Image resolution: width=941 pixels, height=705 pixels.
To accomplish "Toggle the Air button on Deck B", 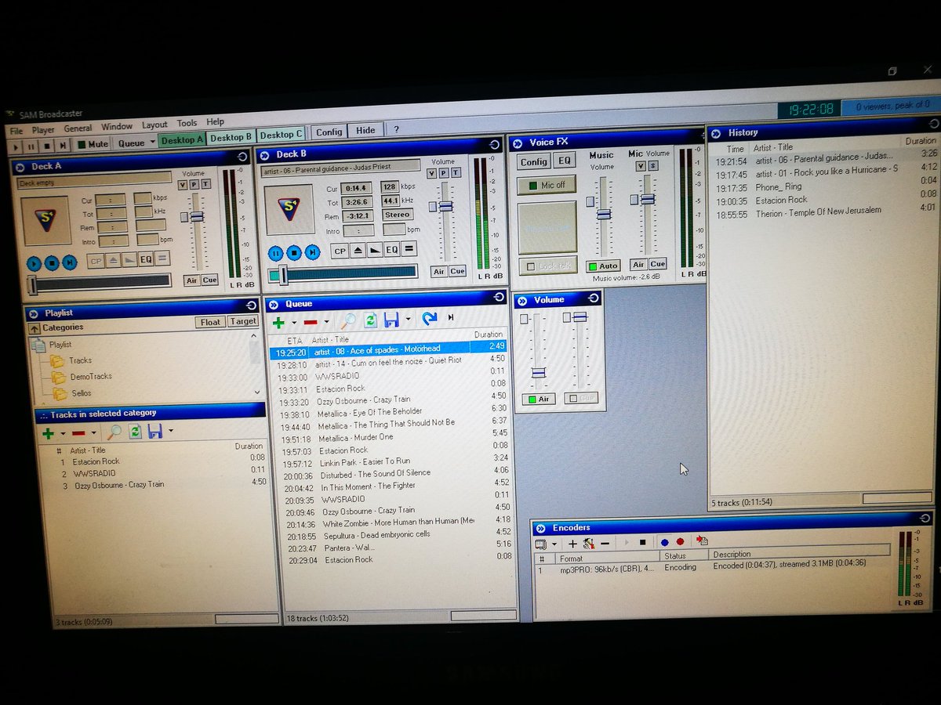I will pos(438,271).
